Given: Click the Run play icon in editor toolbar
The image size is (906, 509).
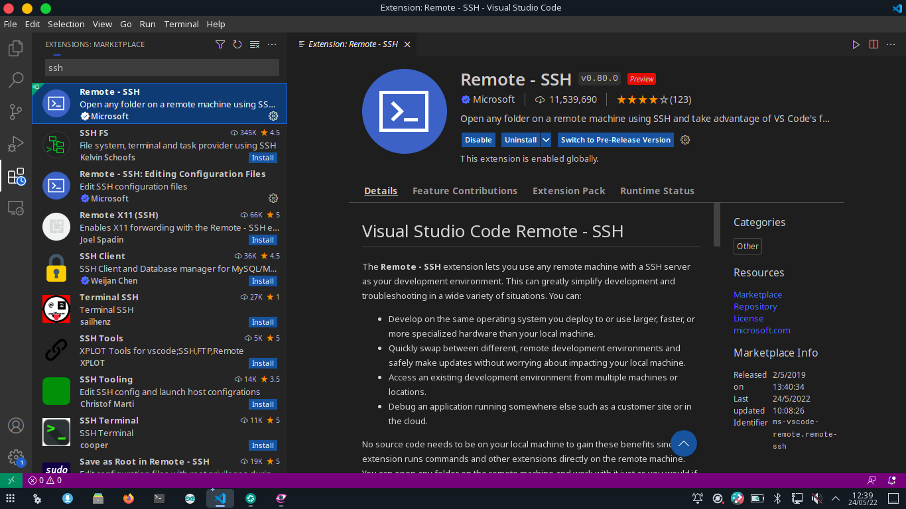Looking at the screenshot, I should (856, 44).
